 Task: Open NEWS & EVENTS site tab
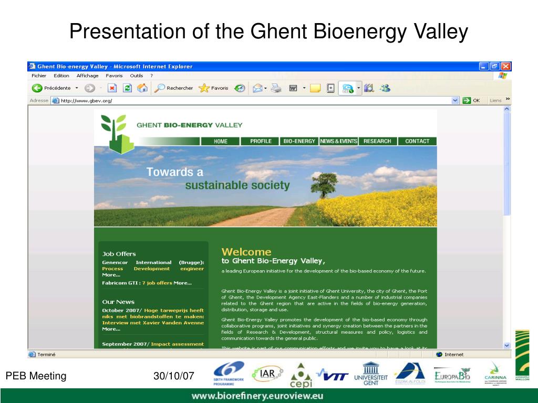coord(339,141)
